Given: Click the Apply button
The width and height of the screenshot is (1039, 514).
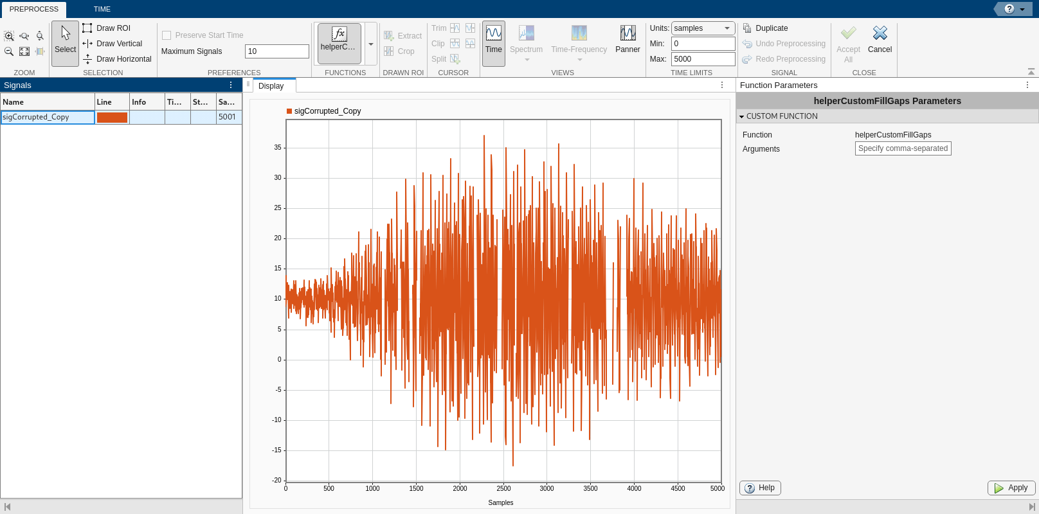Looking at the screenshot, I should coord(1011,488).
